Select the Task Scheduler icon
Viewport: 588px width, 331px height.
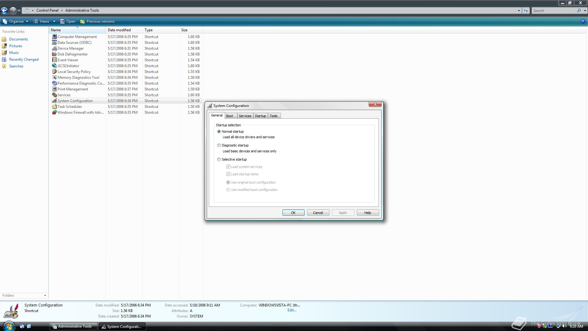(55, 106)
